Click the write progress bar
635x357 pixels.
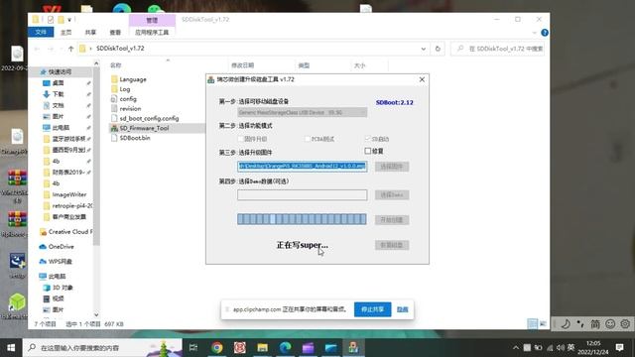pyautogui.click(x=302, y=219)
